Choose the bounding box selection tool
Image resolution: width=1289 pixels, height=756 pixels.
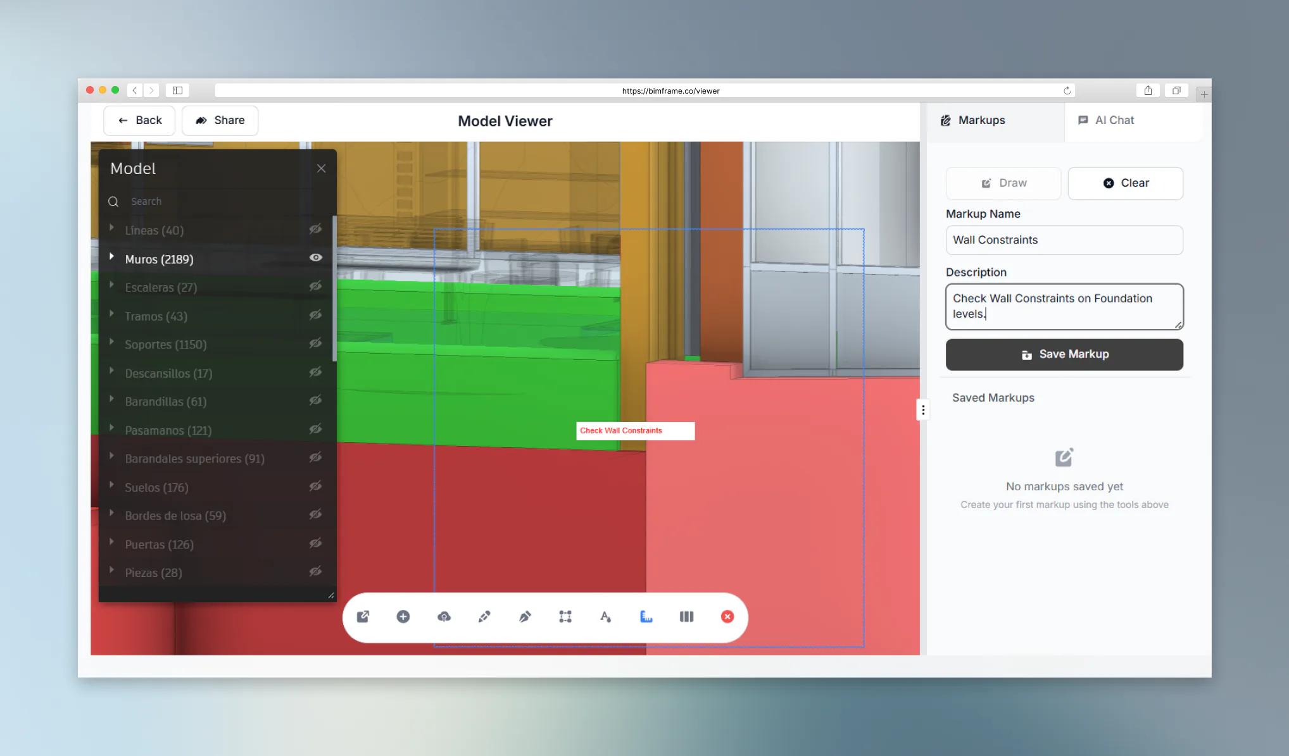565,617
